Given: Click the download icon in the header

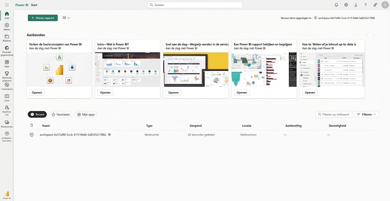Looking at the screenshot, I should pos(356,5).
